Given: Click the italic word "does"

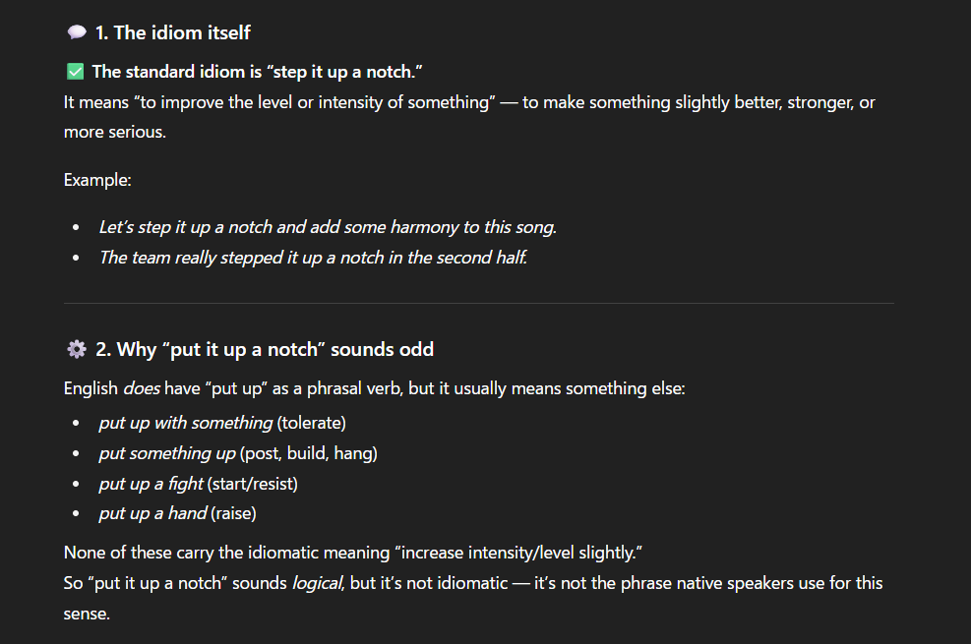Looking at the screenshot, I should [x=141, y=388].
